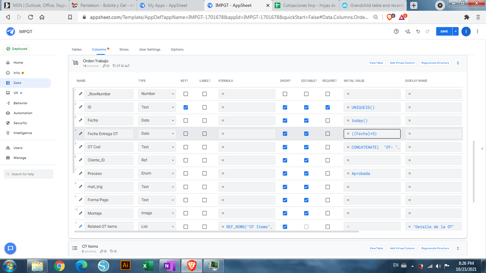Open the Save button dropdown arrow

point(455,31)
